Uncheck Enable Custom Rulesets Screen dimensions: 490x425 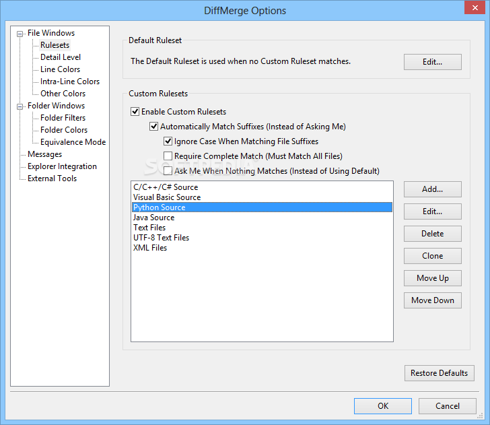pyautogui.click(x=135, y=112)
